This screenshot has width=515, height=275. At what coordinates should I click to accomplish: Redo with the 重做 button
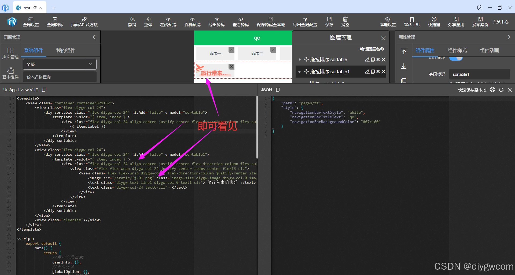point(148,22)
